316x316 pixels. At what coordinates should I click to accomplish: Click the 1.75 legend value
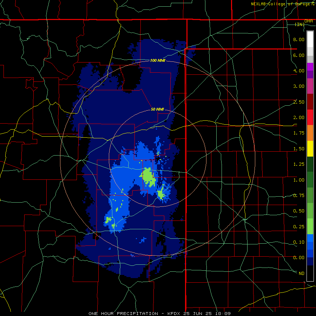(x=299, y=133)
